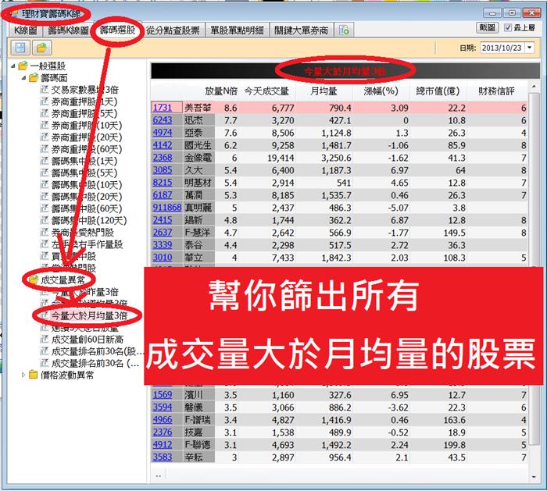This screenshot has height=491, width=547.
Task: Click the scrollbar up arrow of the table
Action: (x=534, y=86)
